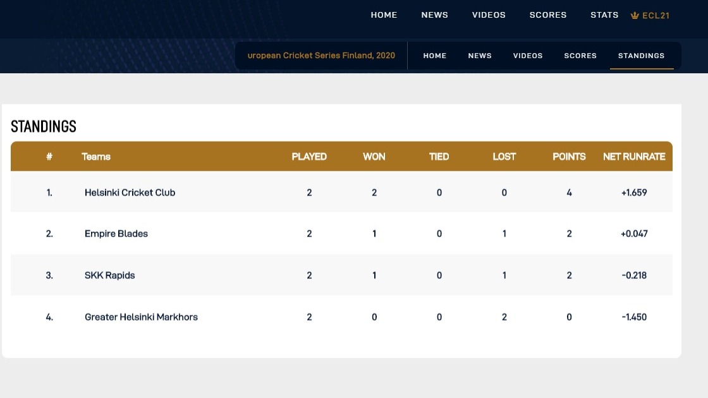The width and height of the screenshot is (708, 398).
Task: Select Empire Blades' net runrate +0.047
Action: [634, 234]
